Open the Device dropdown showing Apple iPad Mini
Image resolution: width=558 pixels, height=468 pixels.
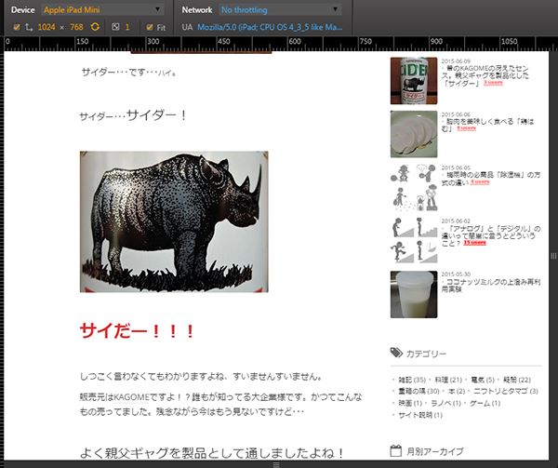pyautogui.click(x=102, y=9)
